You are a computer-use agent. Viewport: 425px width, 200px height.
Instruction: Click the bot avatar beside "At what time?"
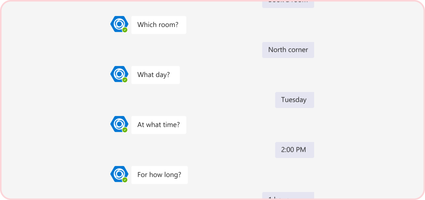(x=119, y=124)
